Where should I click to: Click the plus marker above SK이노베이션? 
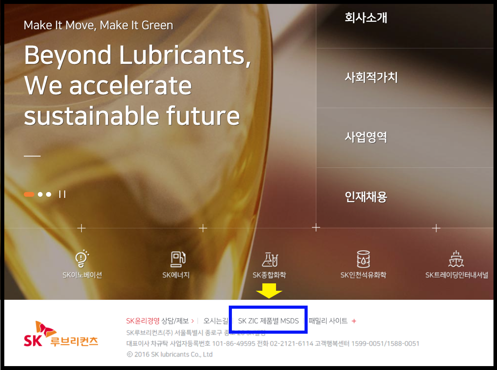point(81,228)
